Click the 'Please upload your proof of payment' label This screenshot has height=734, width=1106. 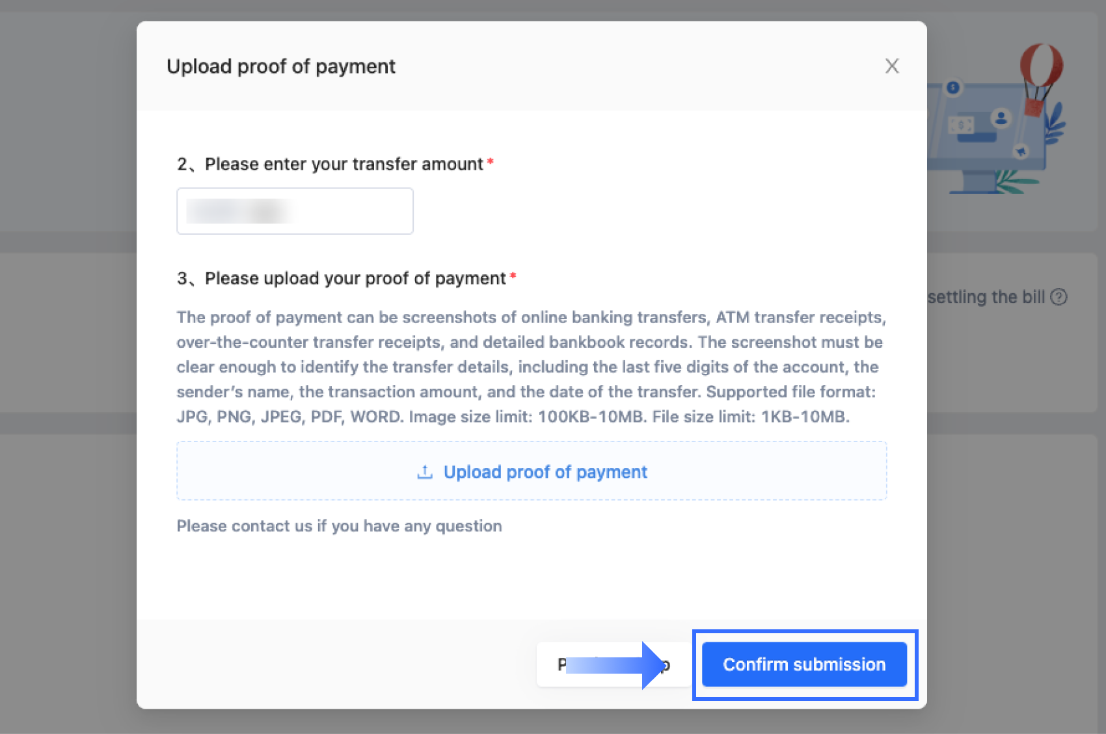pos(355,278)
